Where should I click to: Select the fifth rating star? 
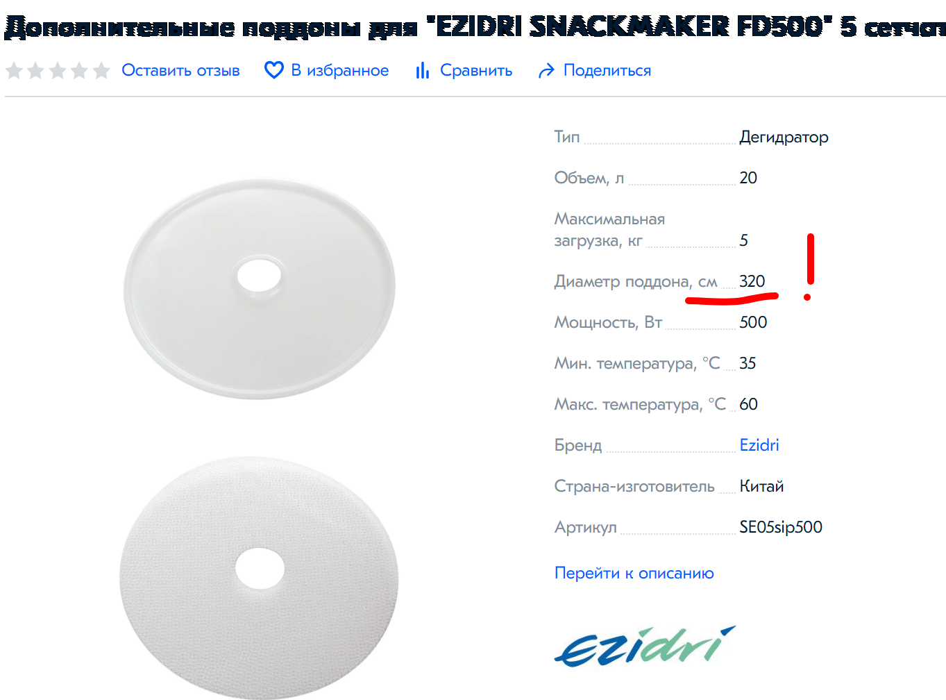click(x=101, y=70)
